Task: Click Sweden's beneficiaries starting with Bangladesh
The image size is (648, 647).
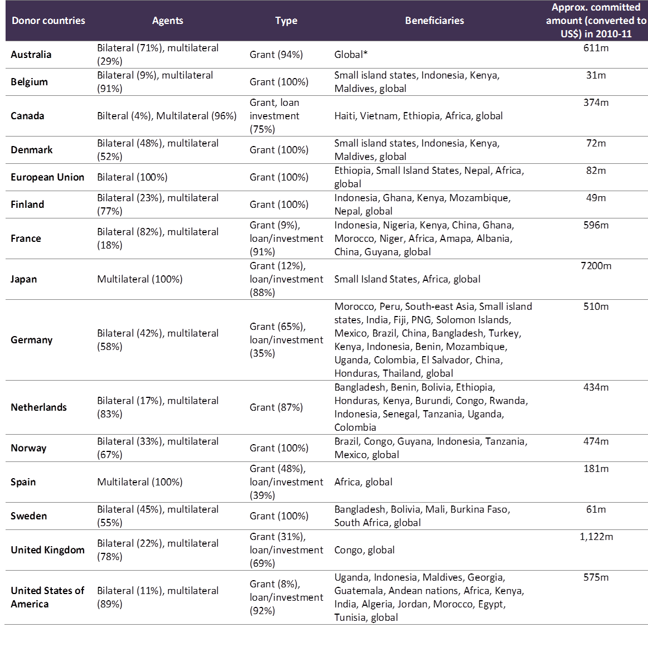Action: 422,516
